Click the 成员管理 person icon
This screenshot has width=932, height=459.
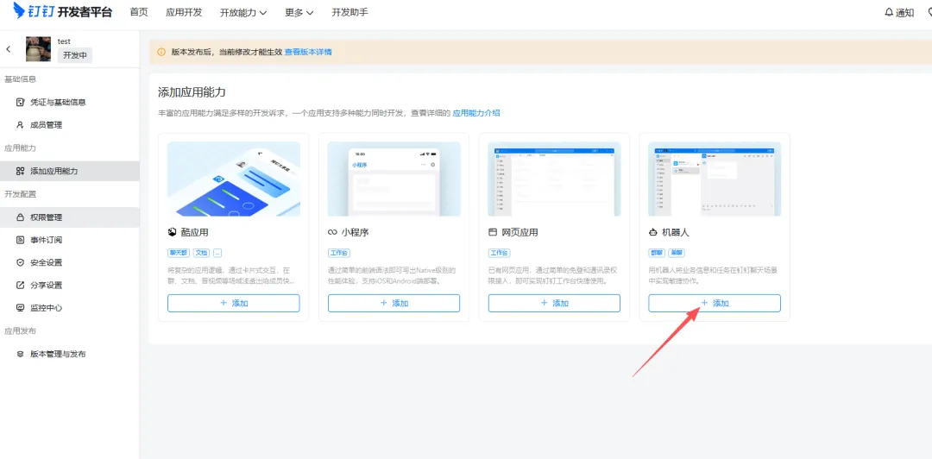tap(20, 125)
